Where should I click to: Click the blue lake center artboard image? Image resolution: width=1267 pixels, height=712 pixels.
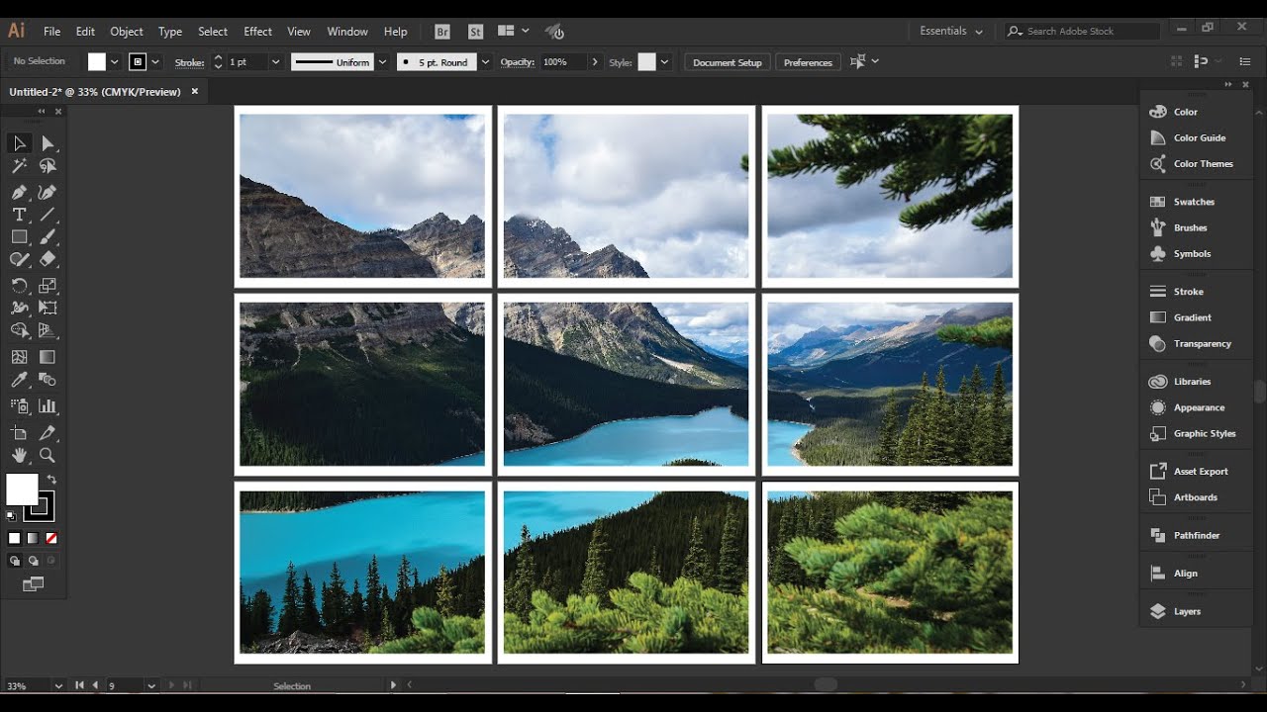pyautogui.click(x=627, y=384)
